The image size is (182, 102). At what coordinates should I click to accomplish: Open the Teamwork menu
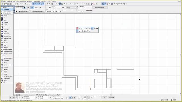44,1
